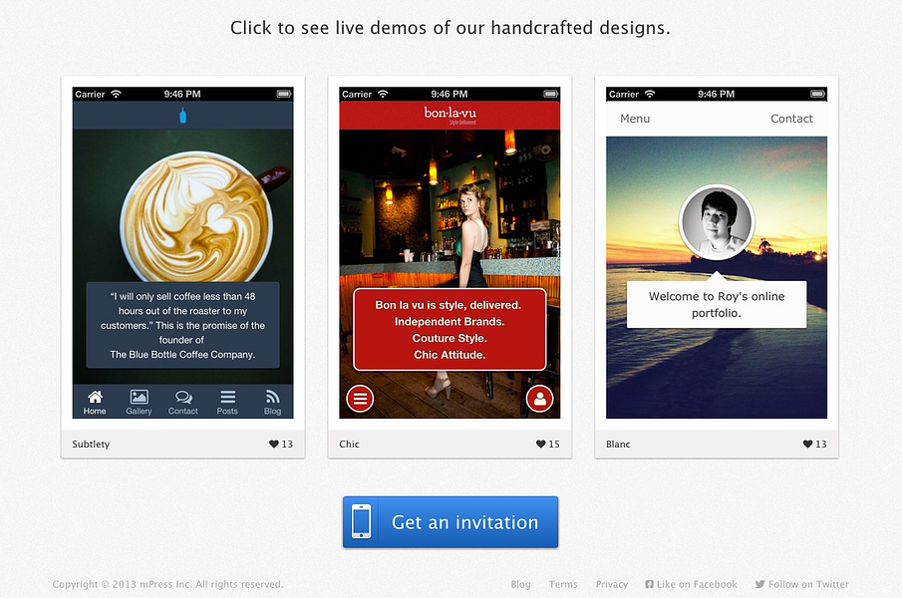Click the live demos heading text
Viewport: 902px width, 598px height.
[x=451, y=28]
